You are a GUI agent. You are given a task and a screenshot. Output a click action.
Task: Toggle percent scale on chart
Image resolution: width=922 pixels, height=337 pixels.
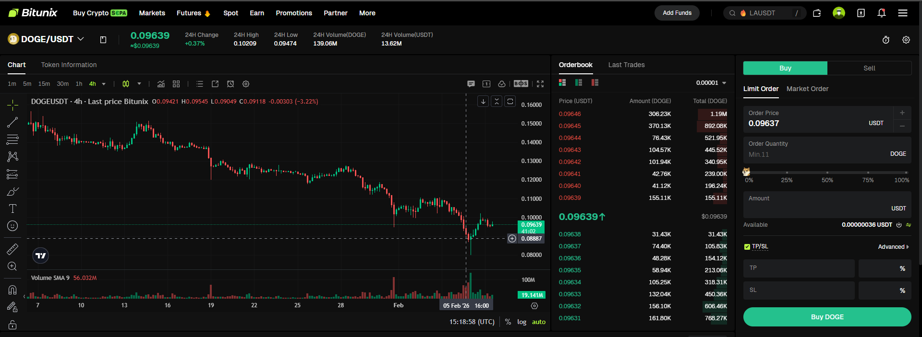[508, 322]
